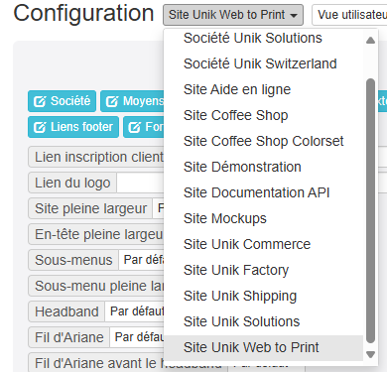Pick Site Unik Factory from list

click(236, 270)
